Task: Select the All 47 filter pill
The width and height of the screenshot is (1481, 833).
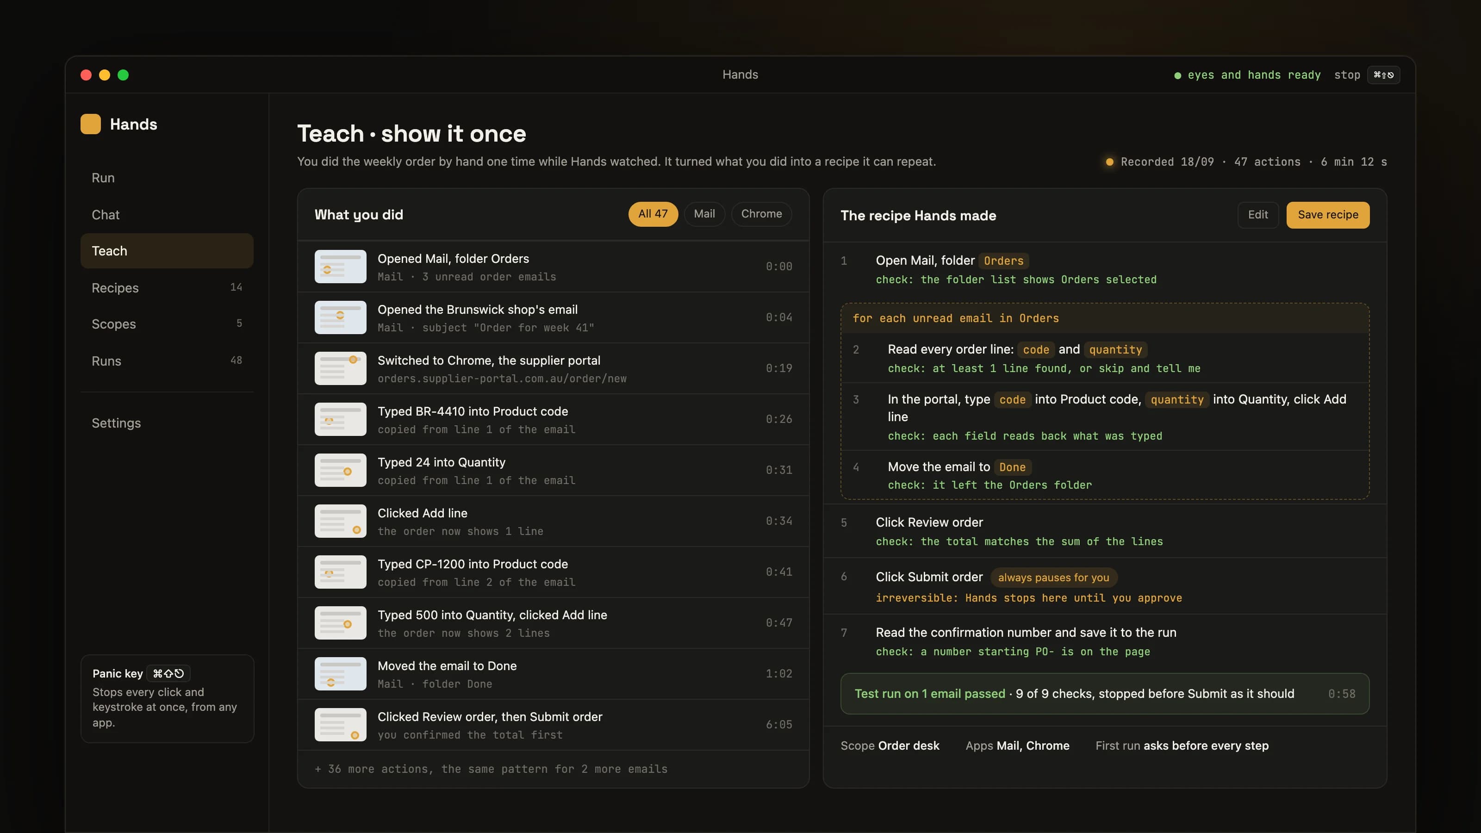Action: coord(653,214)
